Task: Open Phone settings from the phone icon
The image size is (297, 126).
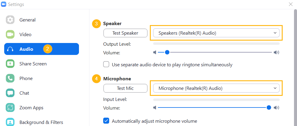Action: point(10,78)
